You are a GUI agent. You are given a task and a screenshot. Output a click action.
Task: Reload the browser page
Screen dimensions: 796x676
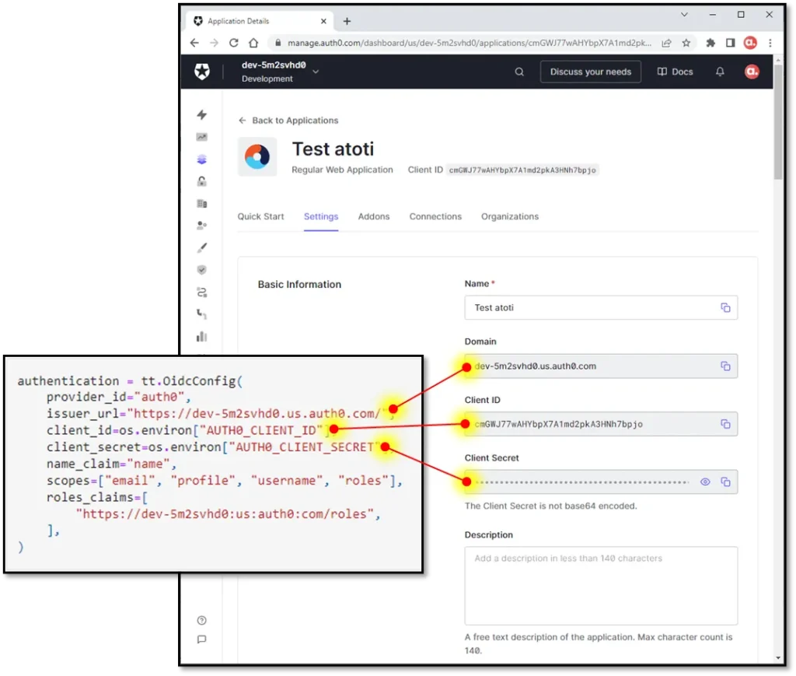tap(233, 43)
